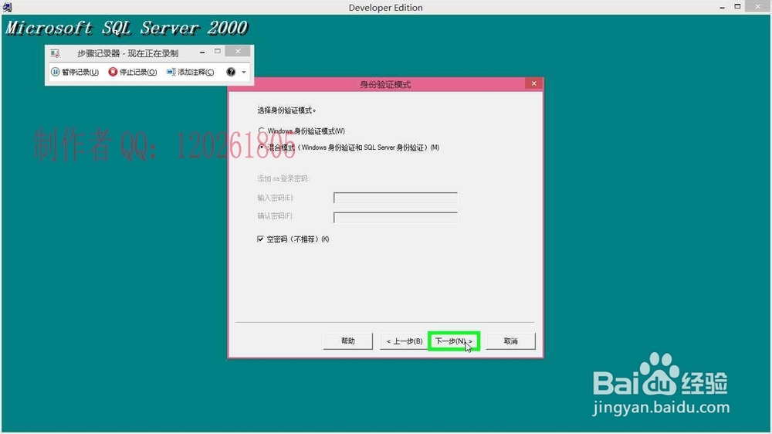Close the 身份验证模式 dialog
This screenshot has width=772, height=434.
pos(533,83)
